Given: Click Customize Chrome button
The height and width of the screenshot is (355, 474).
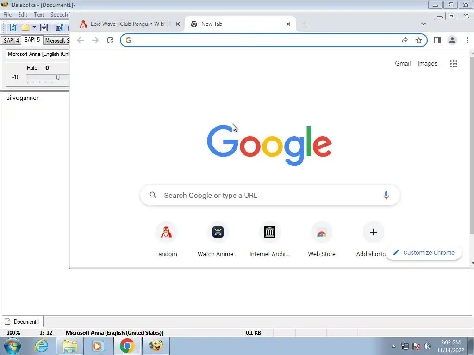Looking at the screenshot, I should 424,253.
